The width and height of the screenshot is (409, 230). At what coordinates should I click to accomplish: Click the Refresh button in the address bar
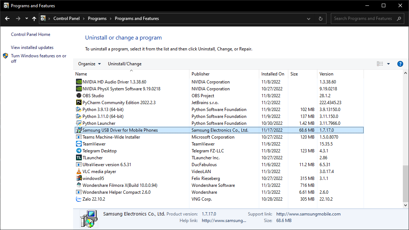321,19
